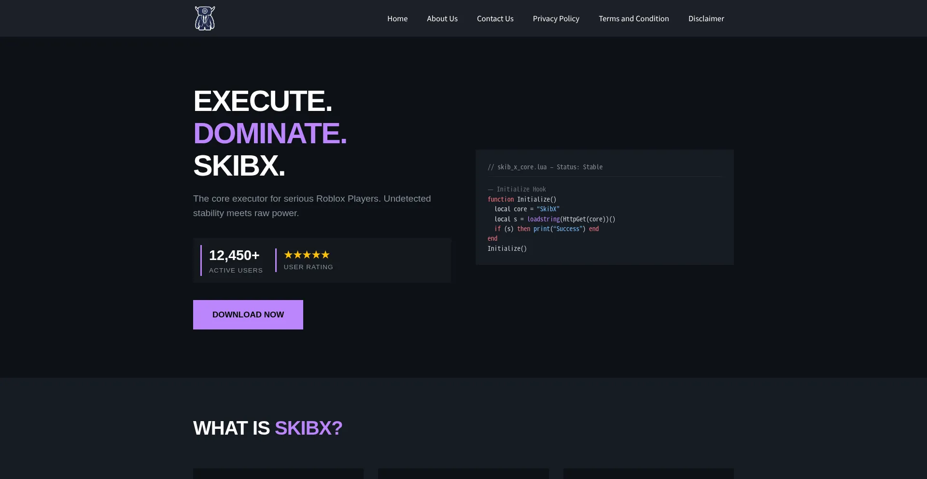Screen dimensions: 927x479
Task: Click the USER RATING label
Action: tap(309, 267)
